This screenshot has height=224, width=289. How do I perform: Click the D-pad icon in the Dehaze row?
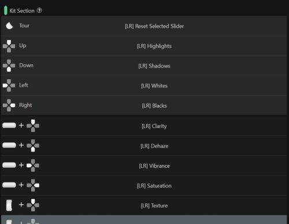pyautogui.click(x=33, y=145)
